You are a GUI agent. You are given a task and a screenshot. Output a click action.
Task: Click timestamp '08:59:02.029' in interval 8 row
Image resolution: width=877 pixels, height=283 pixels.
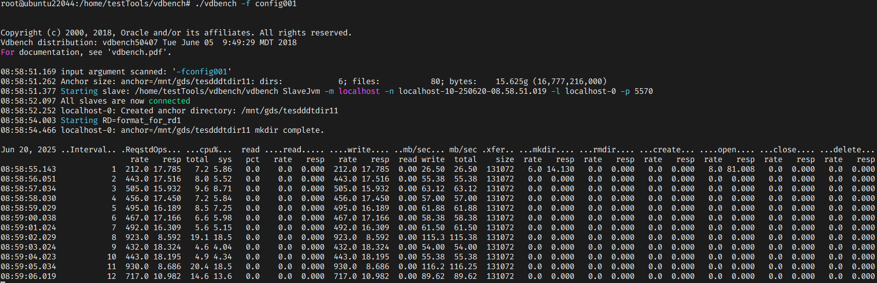pyautogui.click(x=28, y=237)
